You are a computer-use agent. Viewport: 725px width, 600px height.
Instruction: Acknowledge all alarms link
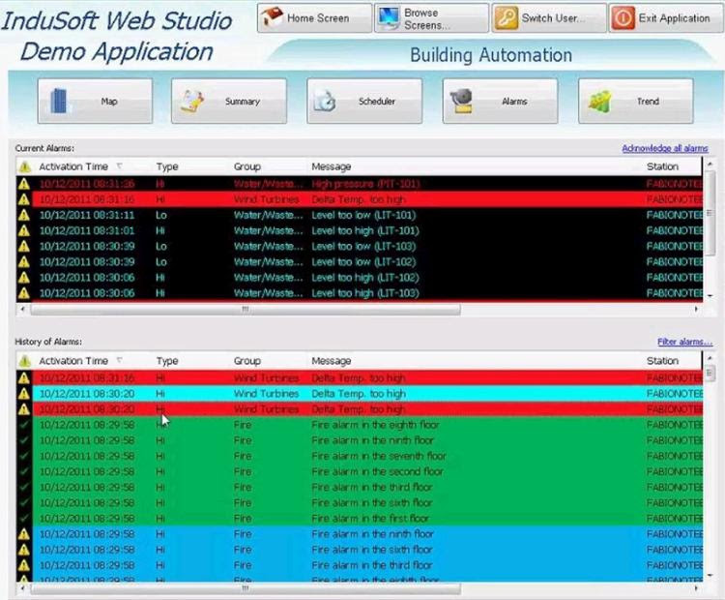click(x=665, y=148)
